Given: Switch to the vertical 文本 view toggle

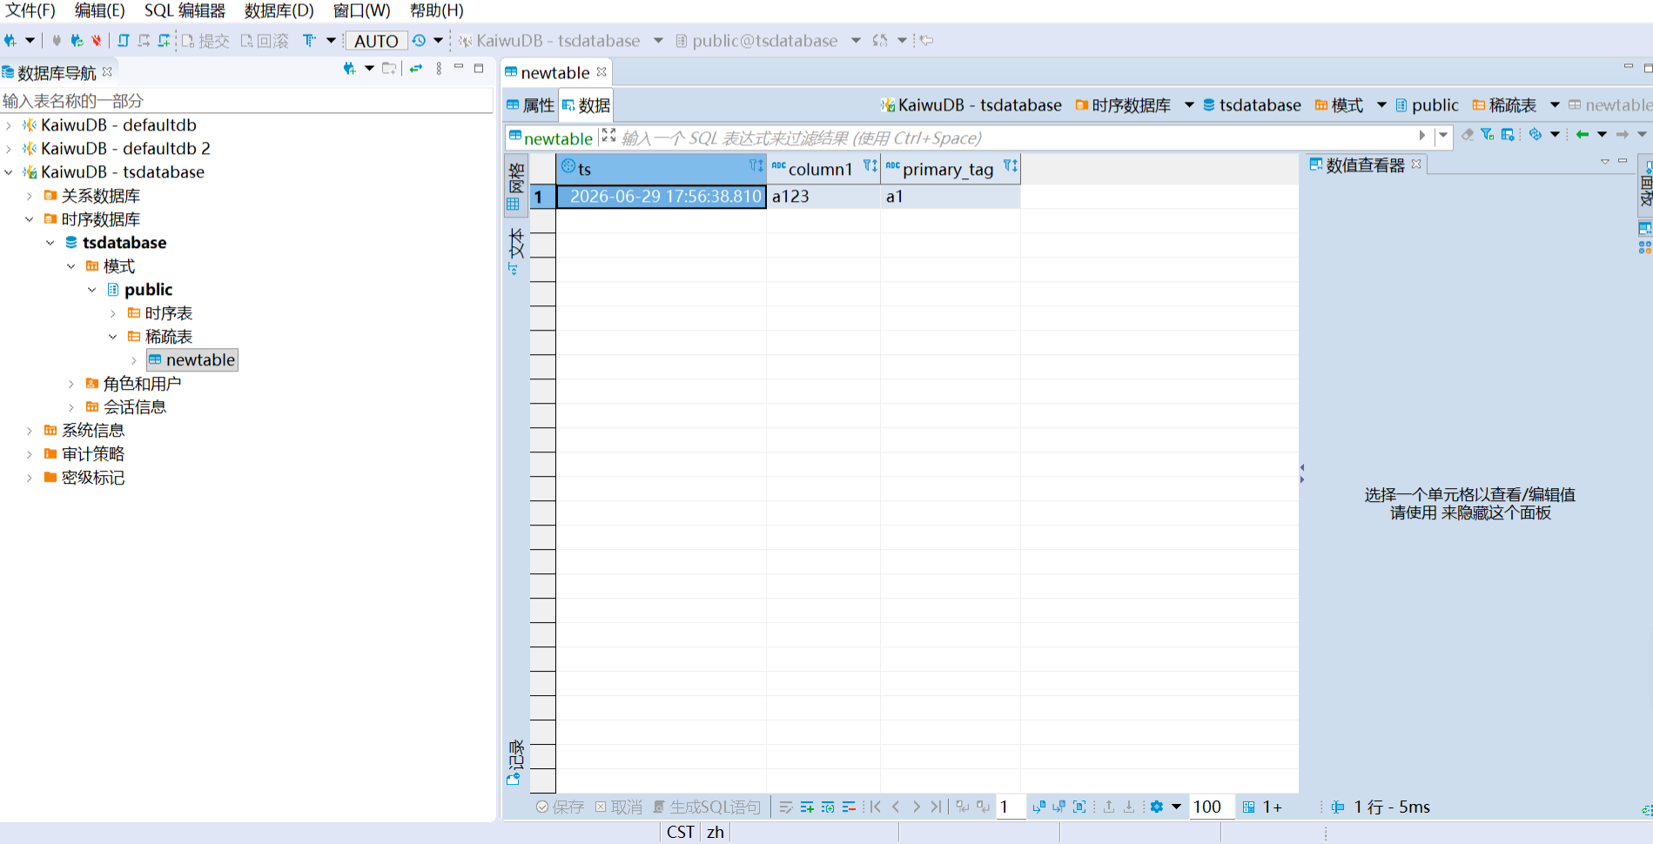Looking at the screenshot, I should pos(515,252).
